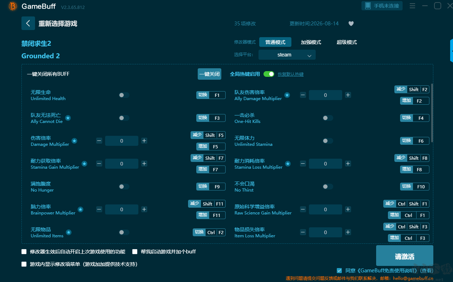This screenshot has height=282, width=453.
Task: Increase Damage Multiplier with plus button
Action: pyautogui.click(x=144, y=141)
